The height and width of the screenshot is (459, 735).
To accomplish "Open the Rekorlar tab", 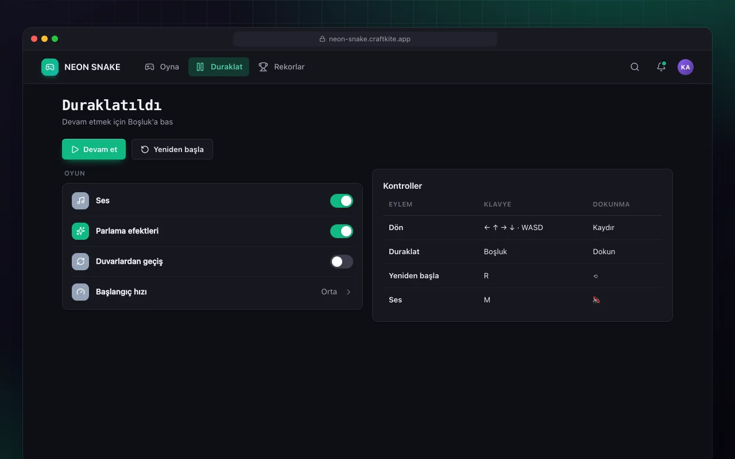I will [x=281, y=67].
